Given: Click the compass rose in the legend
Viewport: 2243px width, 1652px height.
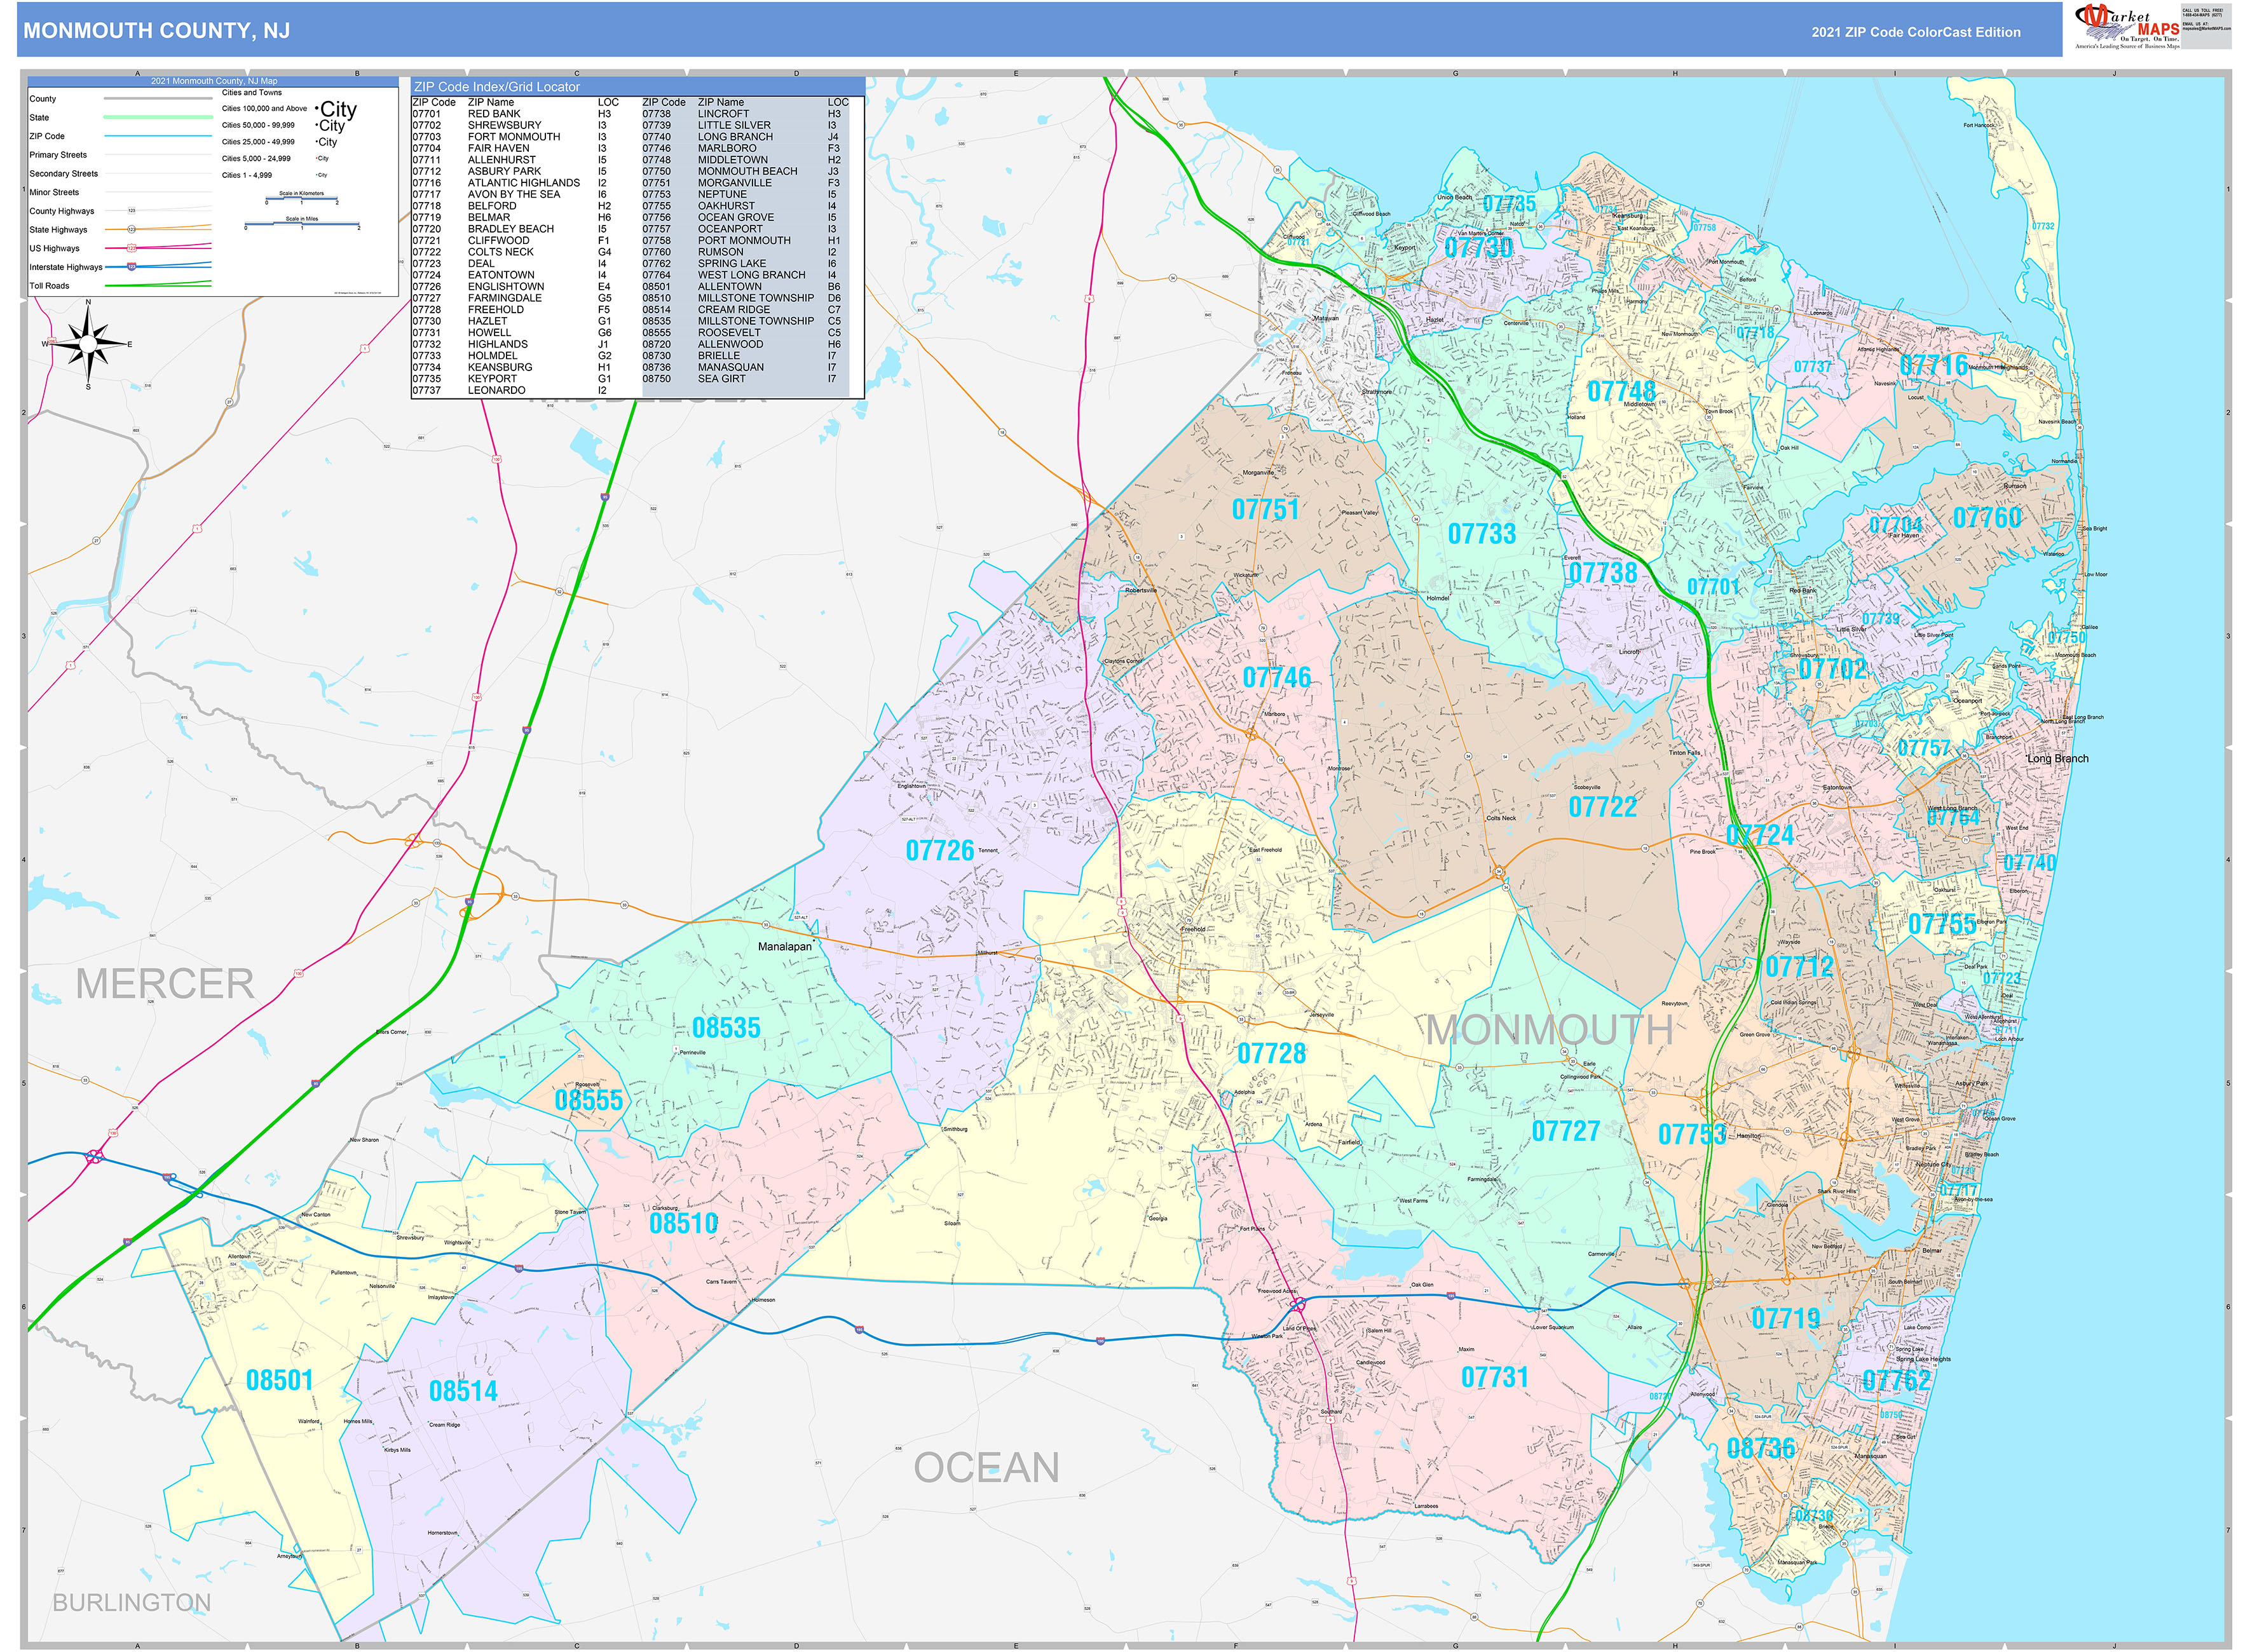Looking at the screenshot, I should point(88,344).
